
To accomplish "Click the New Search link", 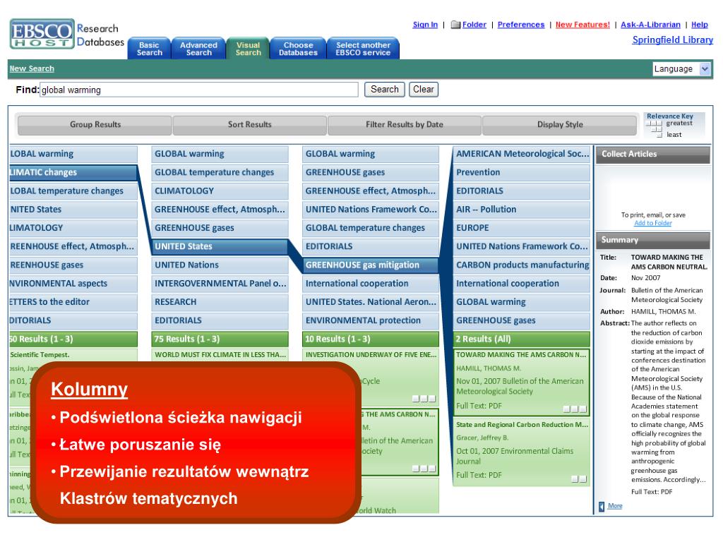I will (x=32, y=68).
